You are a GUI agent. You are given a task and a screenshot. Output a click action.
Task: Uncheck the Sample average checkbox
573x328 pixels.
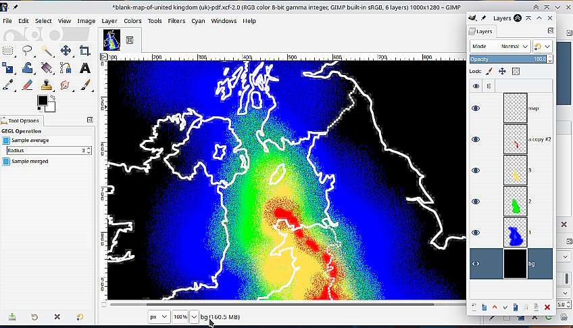point(7,140)
